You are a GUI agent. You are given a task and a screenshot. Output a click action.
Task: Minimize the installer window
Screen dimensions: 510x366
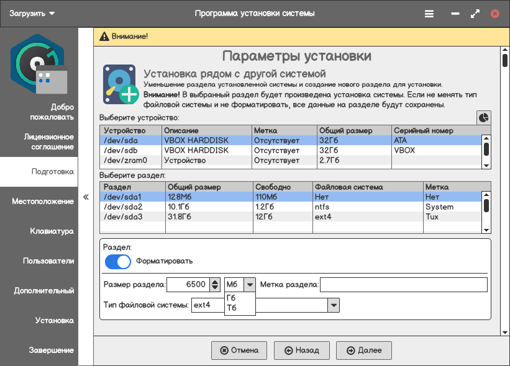(x=455, y=14)
